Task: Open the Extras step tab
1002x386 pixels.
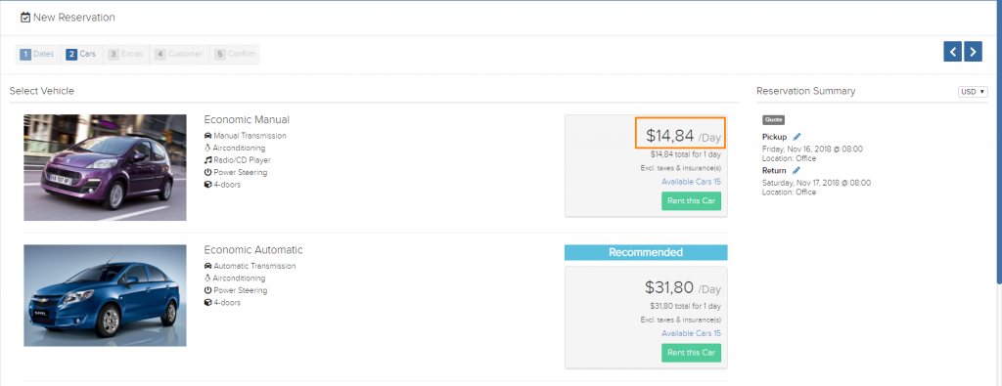Action: pos(126,54)
